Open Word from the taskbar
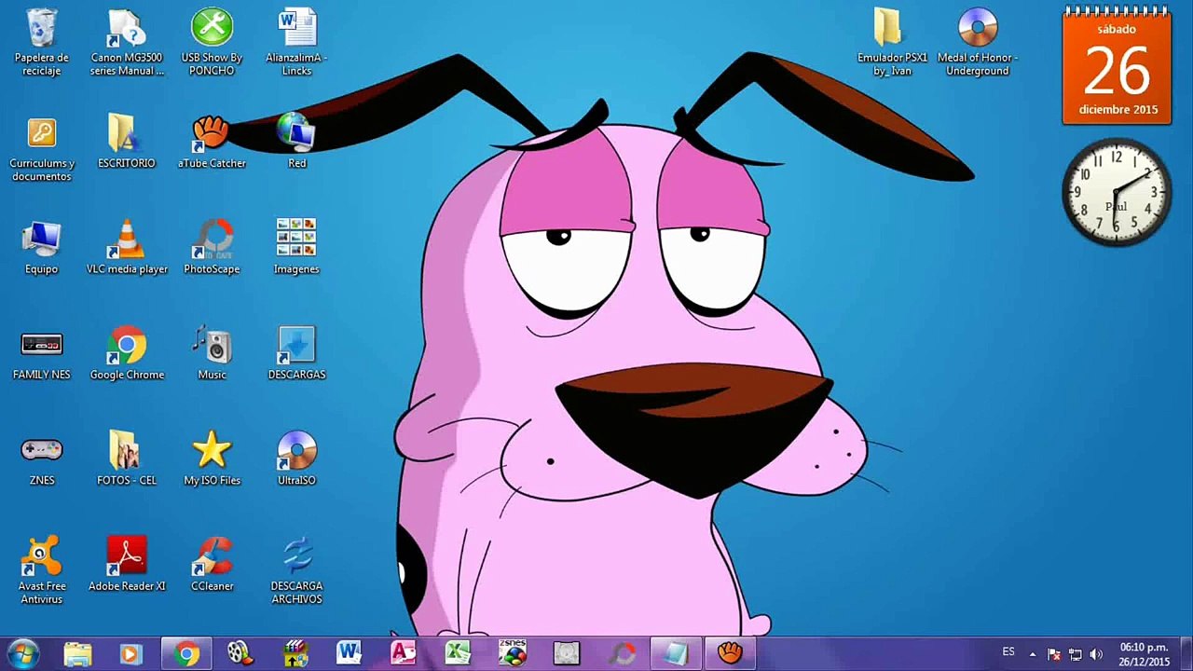 350,653
